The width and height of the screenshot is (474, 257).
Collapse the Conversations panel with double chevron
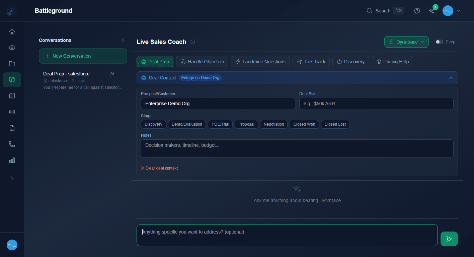[x=123, y=40]
